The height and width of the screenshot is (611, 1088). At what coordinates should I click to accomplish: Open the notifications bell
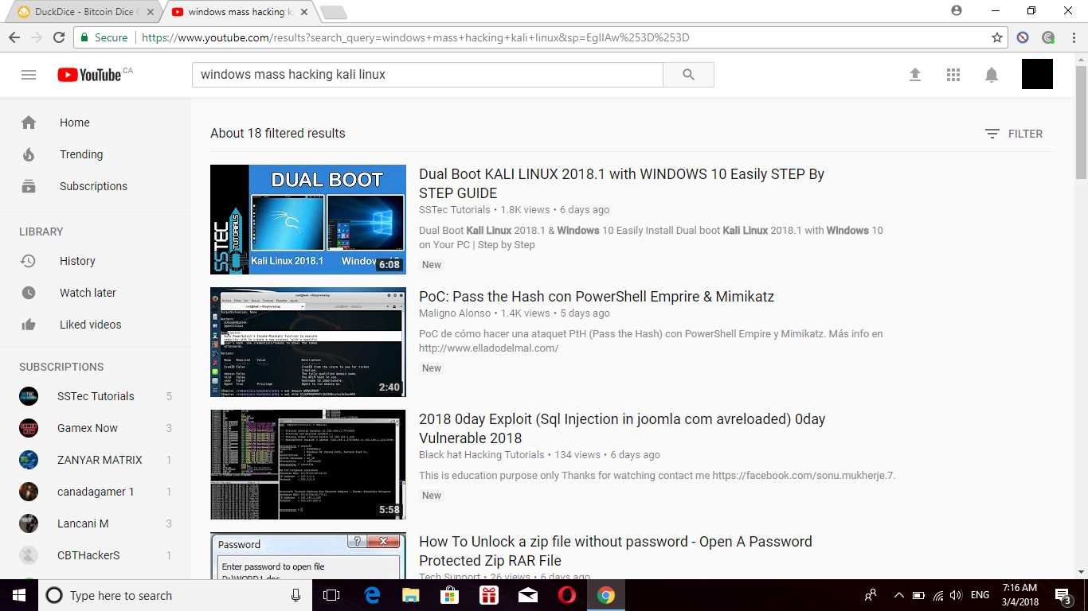(992, 75)
